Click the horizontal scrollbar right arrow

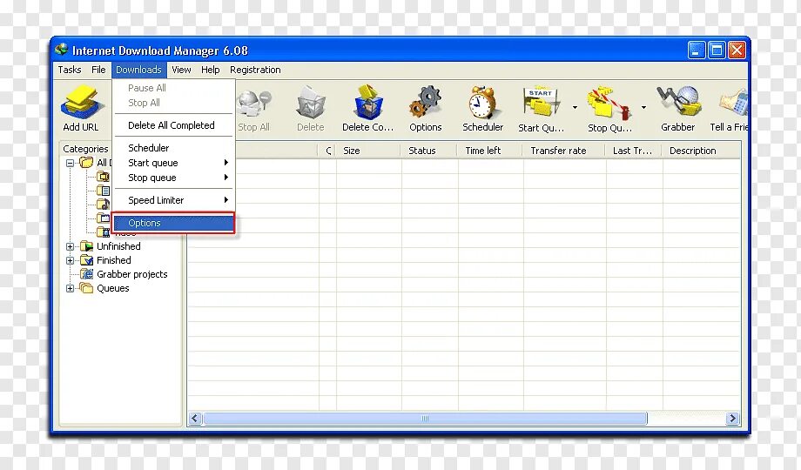coord(732,419)
